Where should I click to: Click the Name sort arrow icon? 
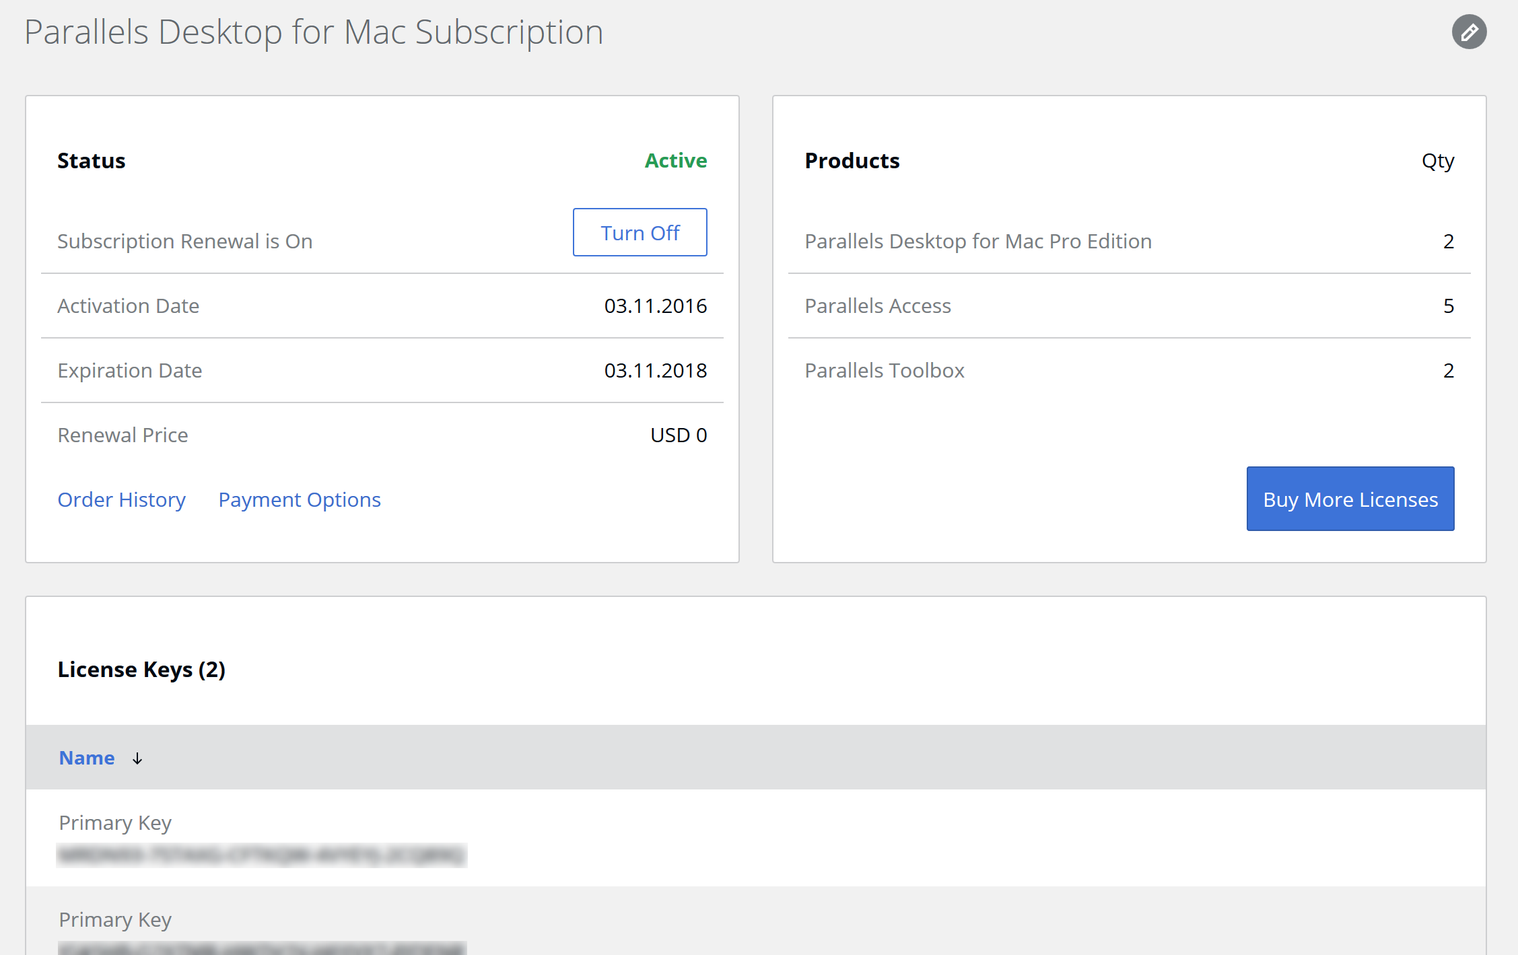coord(137,758)
